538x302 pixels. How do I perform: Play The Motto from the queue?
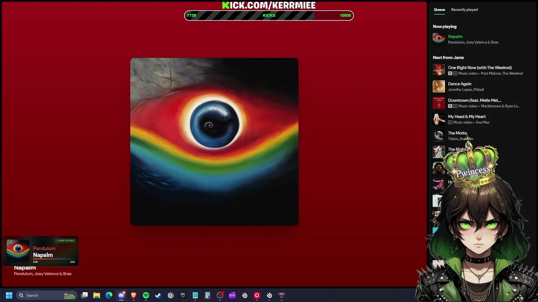457,133
